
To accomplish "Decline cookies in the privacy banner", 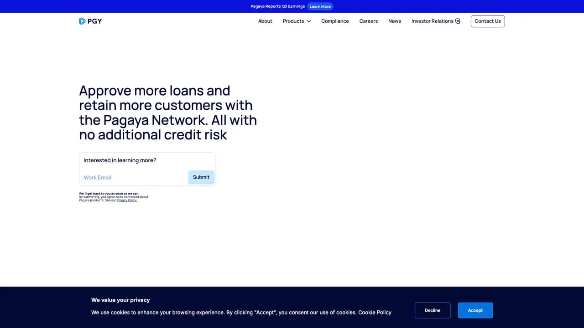I will [x=433, y=310].
